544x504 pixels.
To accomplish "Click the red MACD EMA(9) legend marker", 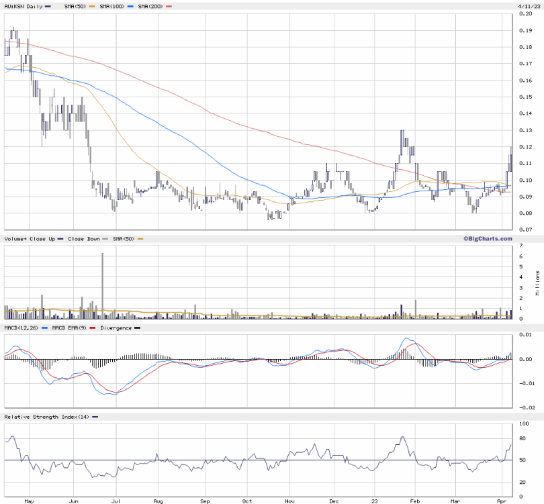I will [x=92, y=327].
